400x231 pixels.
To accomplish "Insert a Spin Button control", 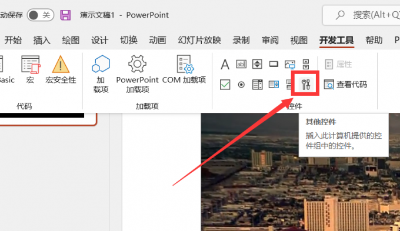I will point(257,64).
